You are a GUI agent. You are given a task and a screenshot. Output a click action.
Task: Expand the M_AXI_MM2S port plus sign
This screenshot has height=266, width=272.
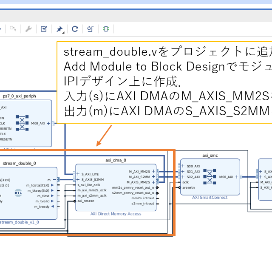click(x=154, y=171)
